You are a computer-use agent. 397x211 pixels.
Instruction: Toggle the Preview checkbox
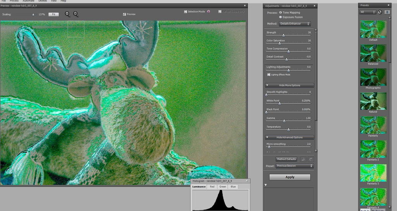124,14
